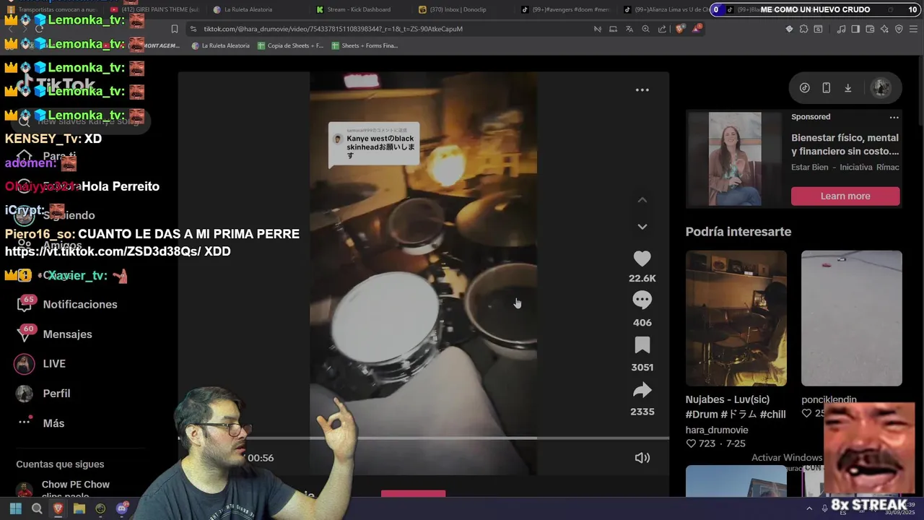Viewport: 924px width, 520px height.
Task: Open the Leo AI sparkle icon
Action: tap(884, 29)
